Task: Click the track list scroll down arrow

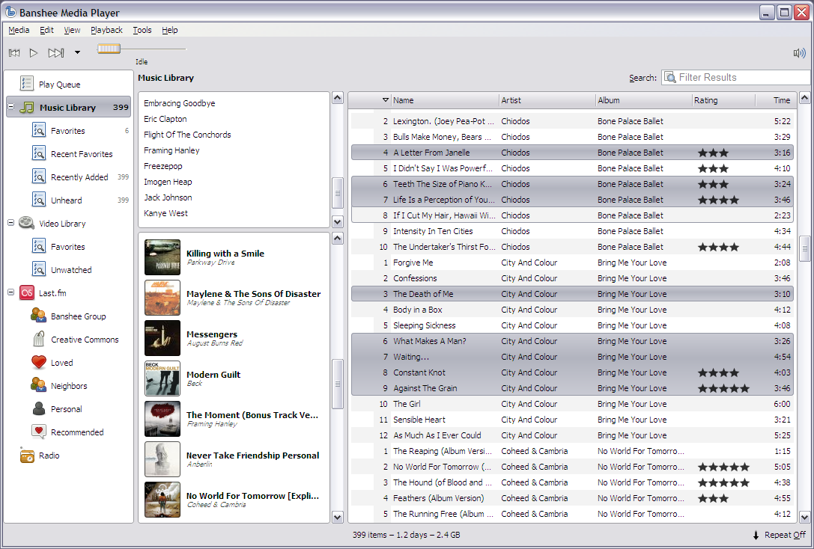Action: 805,517
